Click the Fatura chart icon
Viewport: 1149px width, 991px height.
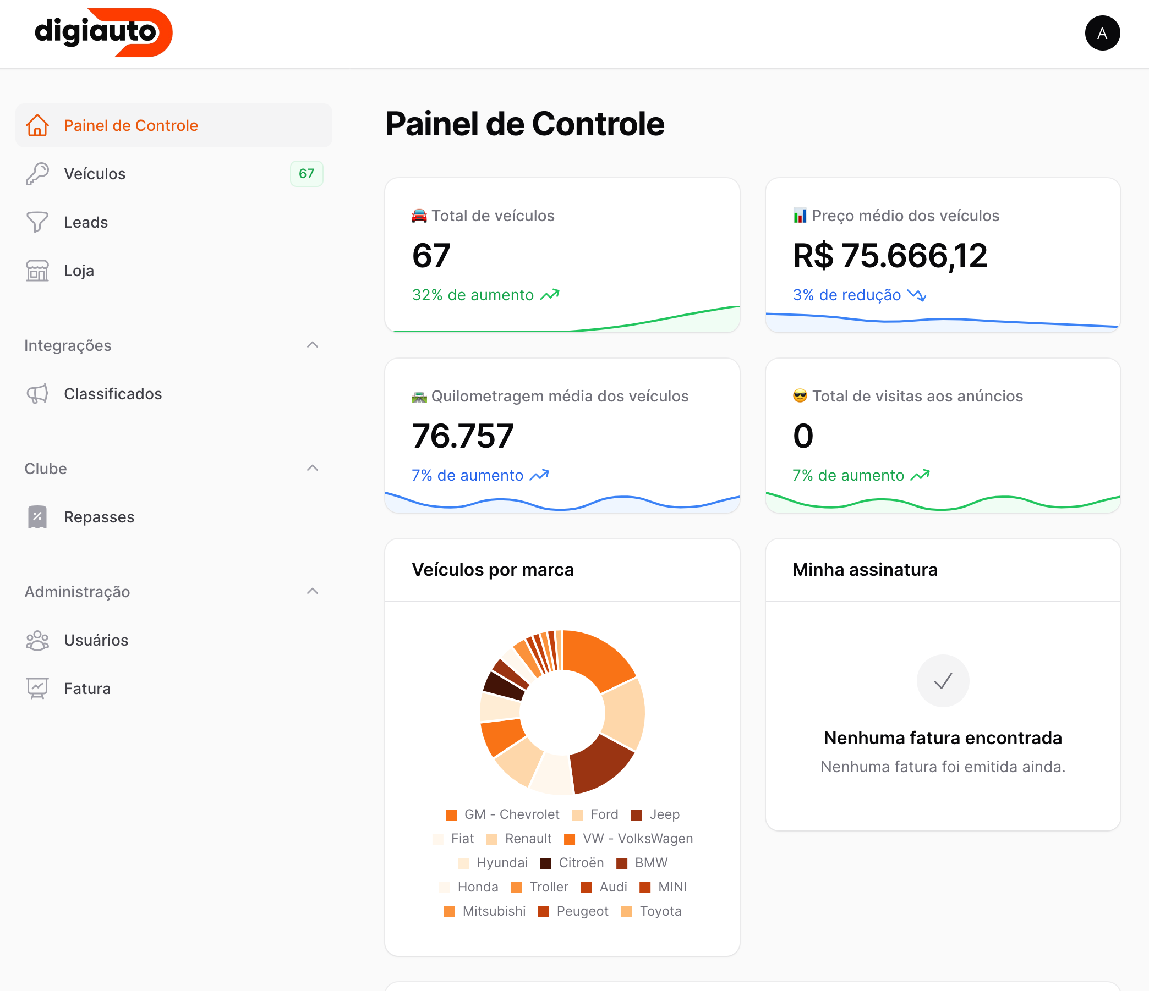[37, 689]
